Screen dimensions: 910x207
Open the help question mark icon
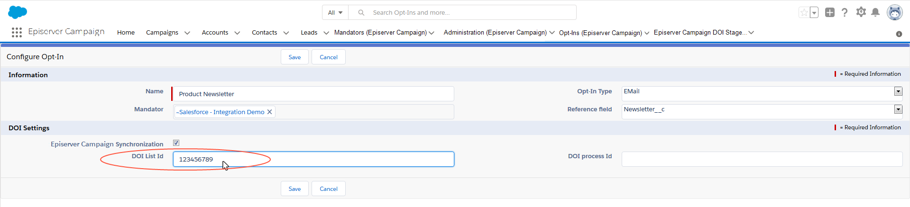(845, 13)
